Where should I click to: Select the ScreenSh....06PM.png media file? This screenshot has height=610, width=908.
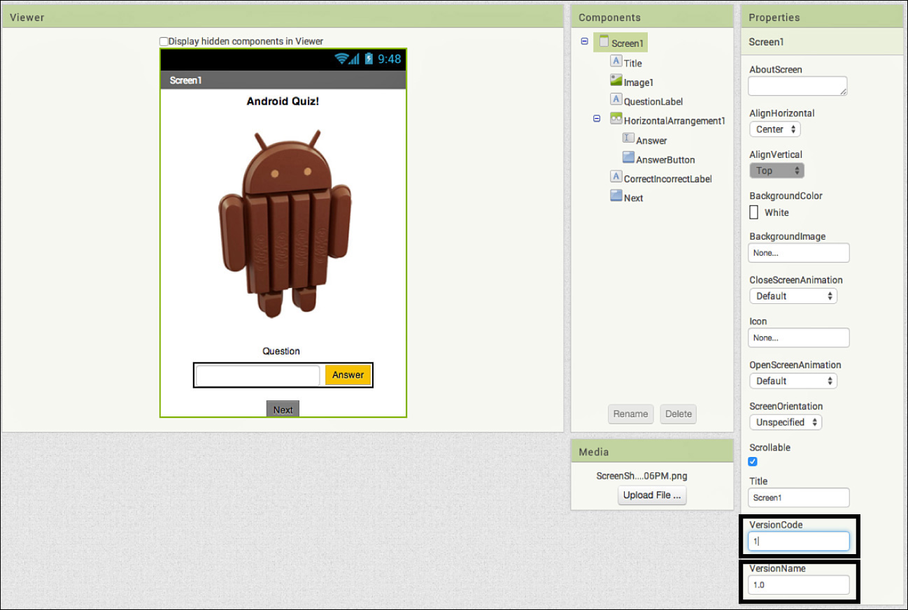641,476
